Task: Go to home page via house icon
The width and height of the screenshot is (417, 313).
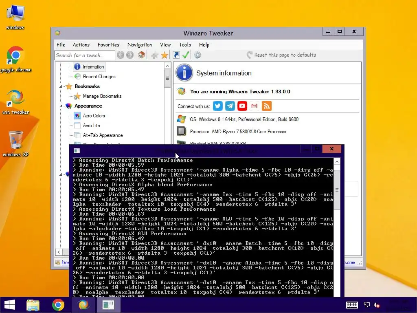Action: tap(141, 55)
